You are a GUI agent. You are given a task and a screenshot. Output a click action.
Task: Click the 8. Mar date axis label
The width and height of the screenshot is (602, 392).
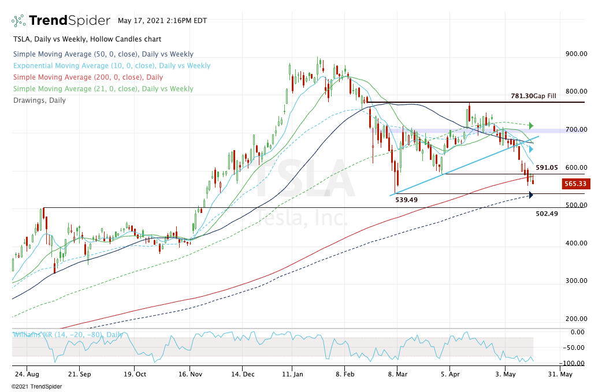[397, 374]
